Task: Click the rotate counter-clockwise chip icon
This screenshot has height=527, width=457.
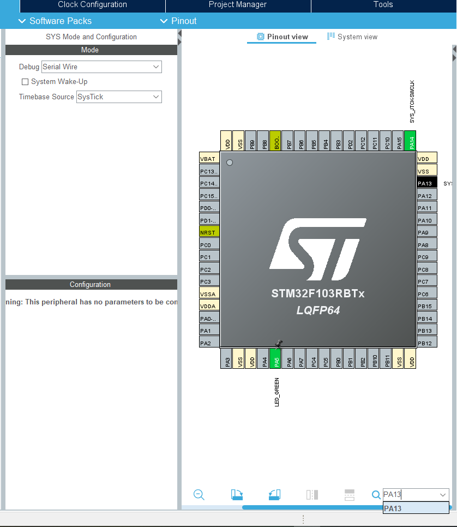Action: pos(274,495)
